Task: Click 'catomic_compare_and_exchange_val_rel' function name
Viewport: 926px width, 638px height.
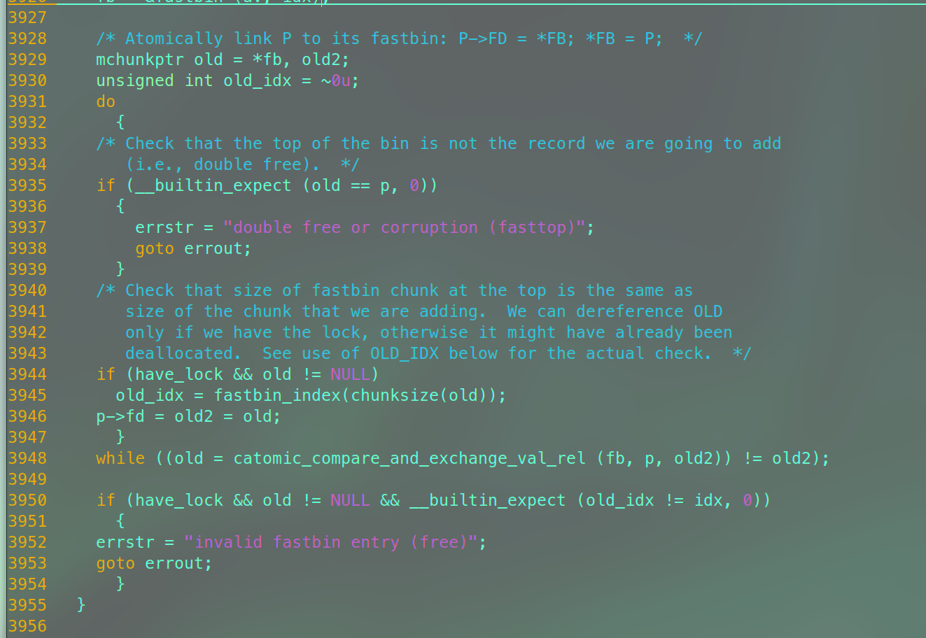Action: [x=409, y=458]
